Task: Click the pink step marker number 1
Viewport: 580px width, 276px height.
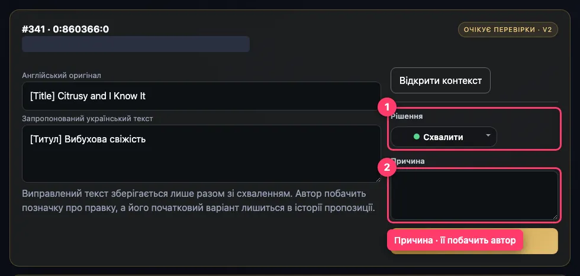Action: click(387, 108)
